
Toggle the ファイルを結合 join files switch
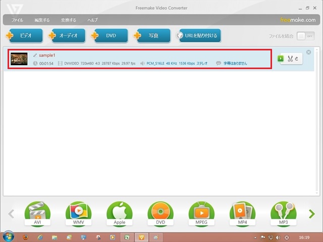[x=302, y=36]
